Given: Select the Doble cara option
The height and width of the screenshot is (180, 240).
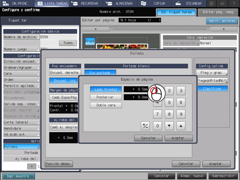Looking at the screenshot, I should (x=106, y=105).
